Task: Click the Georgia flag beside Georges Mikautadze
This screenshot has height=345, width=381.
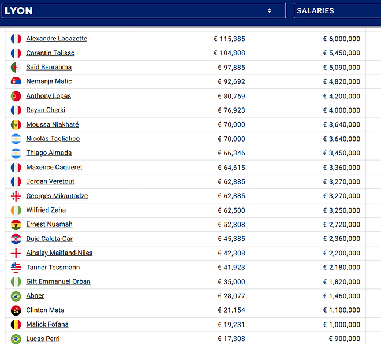Action: 16,196
